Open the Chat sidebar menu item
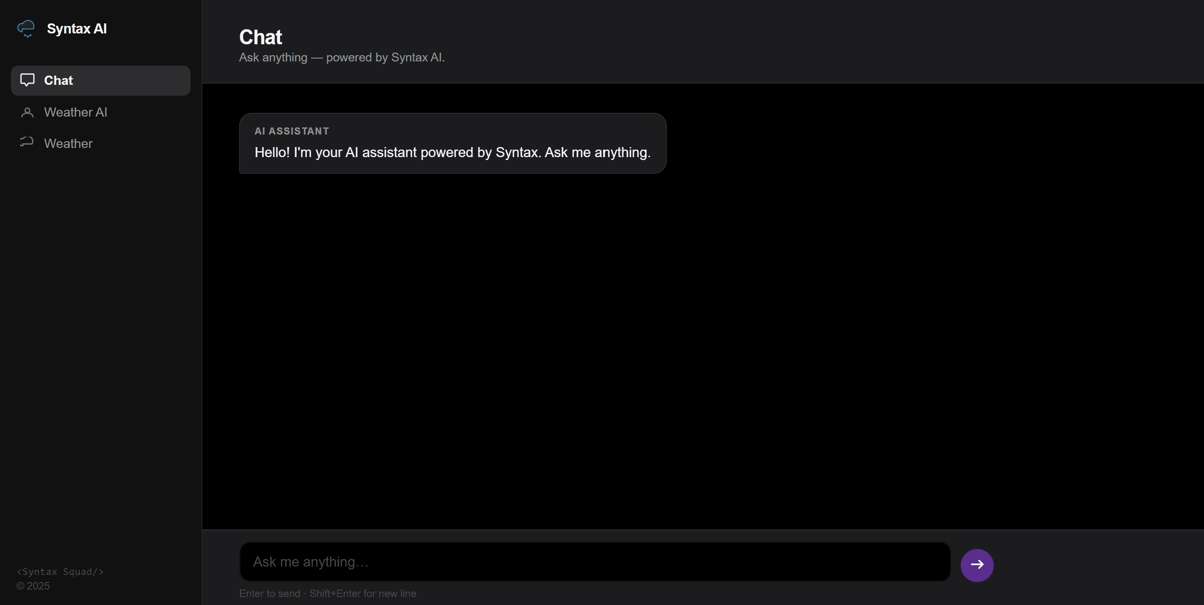This screenshot has width=1204, height=605. pos(100,80)
